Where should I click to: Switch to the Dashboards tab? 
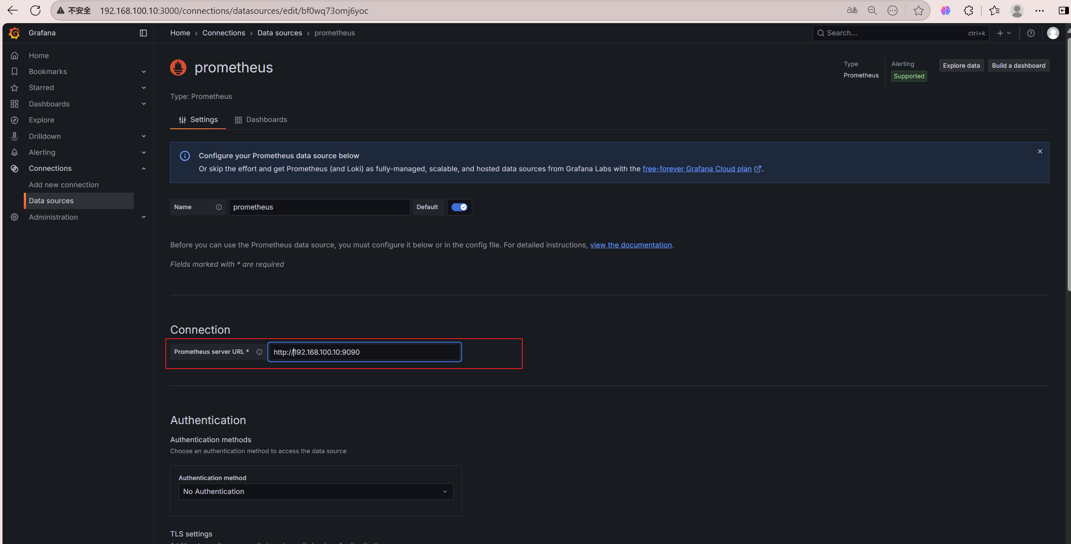coord(261,120)
